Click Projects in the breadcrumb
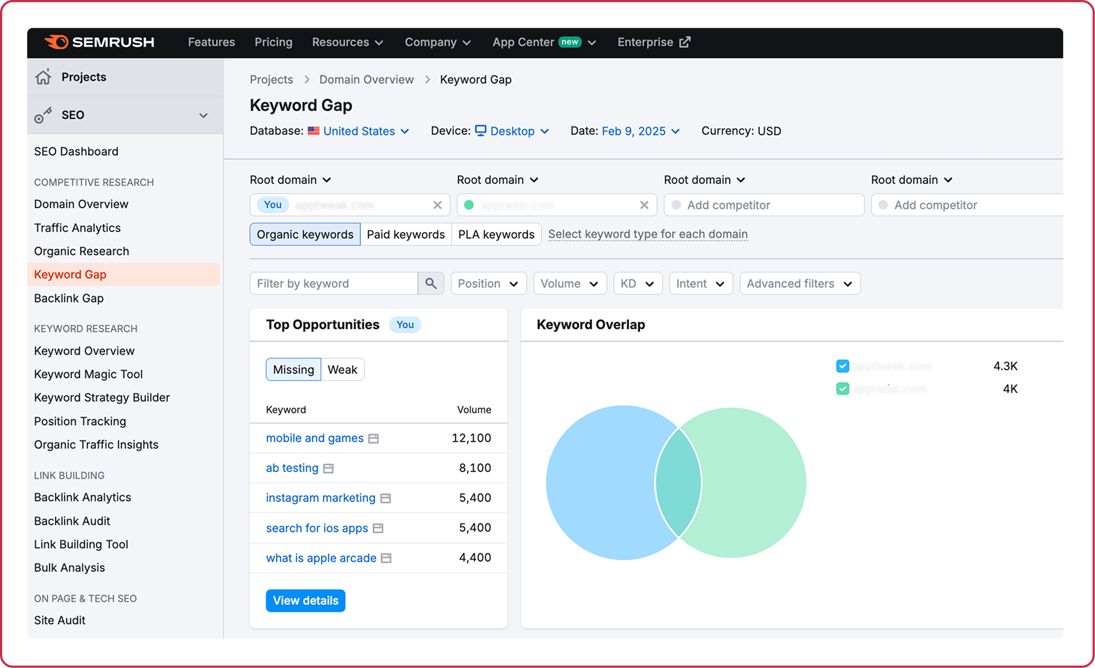The width and height of the screenshot is (1095, 668). click(271, 80)
